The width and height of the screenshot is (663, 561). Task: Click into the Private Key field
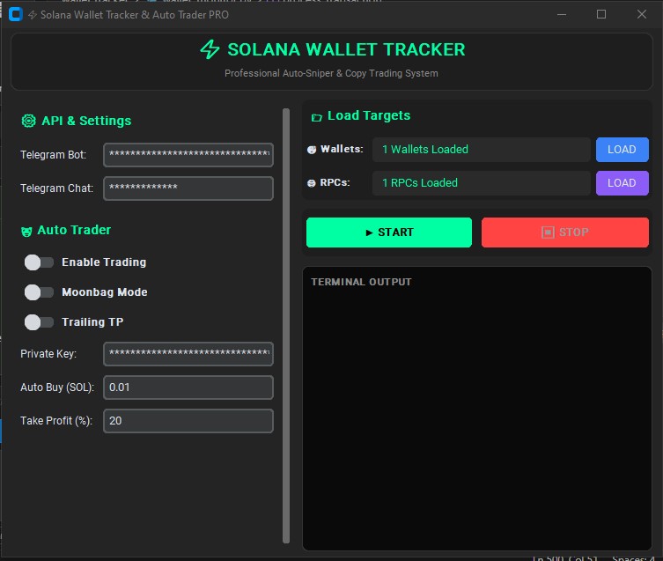pos(188,354)
